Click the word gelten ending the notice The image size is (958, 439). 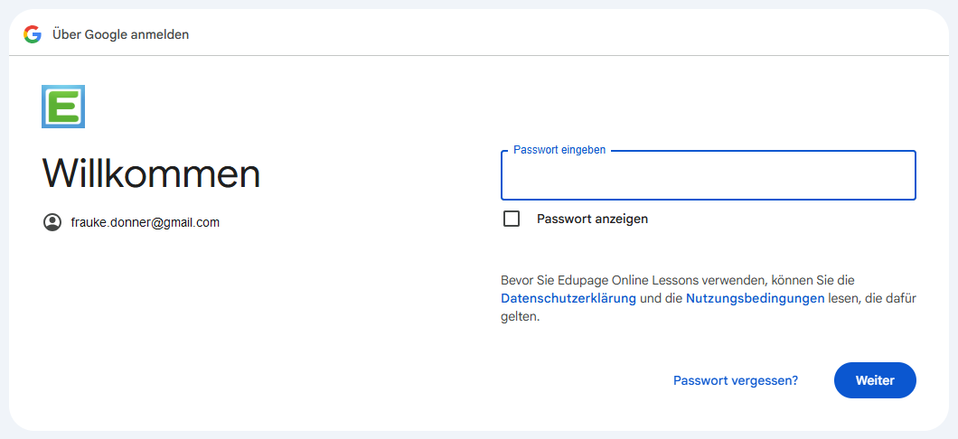pyautogui.click(x=520, y=317)
